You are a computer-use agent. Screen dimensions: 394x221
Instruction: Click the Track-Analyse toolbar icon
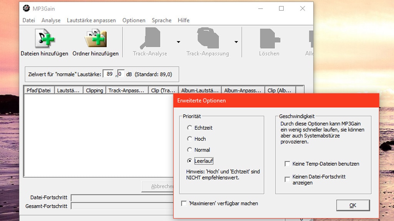coord(150,38)
